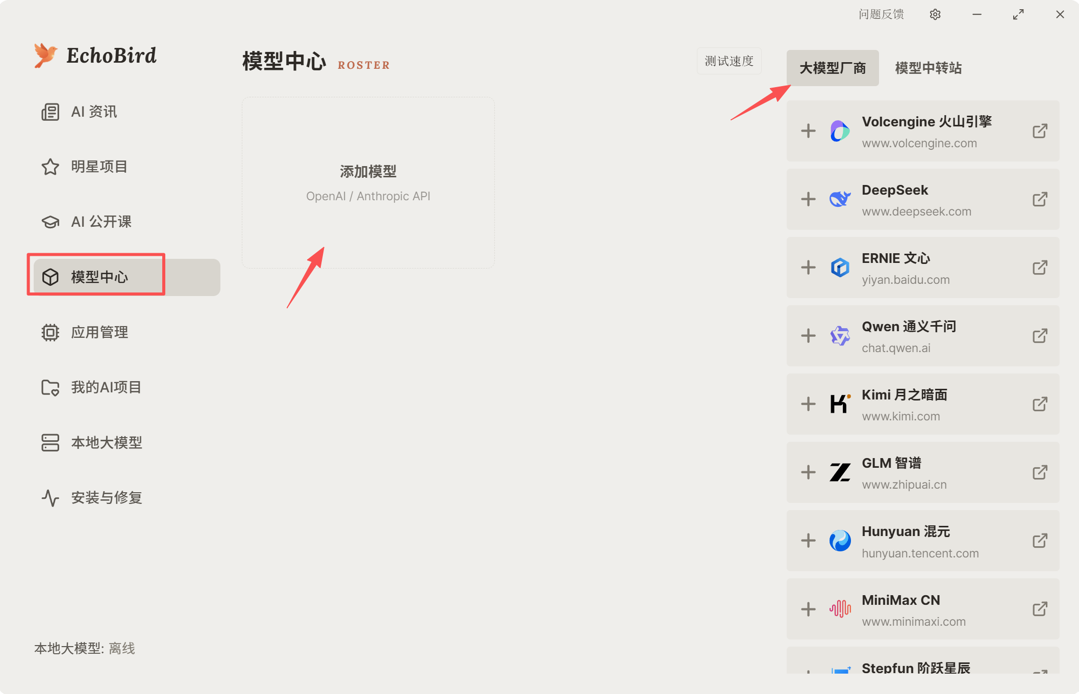Screen dimensions: 1079x694
Task: Open www.minimaxi.com external link icon
Action: pyautogui.click(x=1040, y=609)
